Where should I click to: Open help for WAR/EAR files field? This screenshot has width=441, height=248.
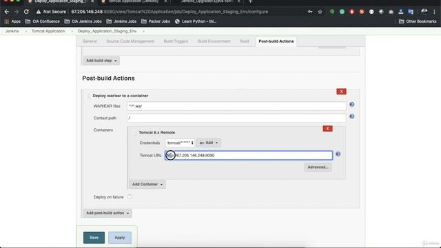[x=351, y=104]
